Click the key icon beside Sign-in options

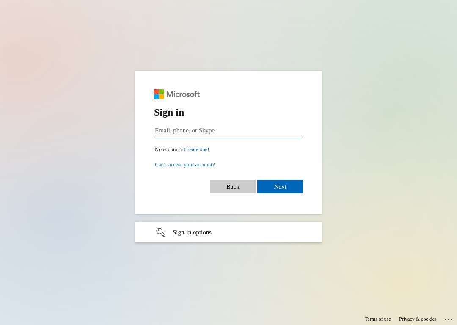[x=161, y=232]
